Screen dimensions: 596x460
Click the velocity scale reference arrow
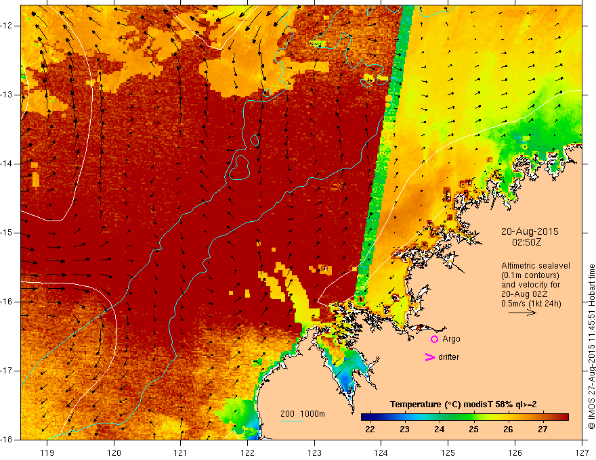522,313
